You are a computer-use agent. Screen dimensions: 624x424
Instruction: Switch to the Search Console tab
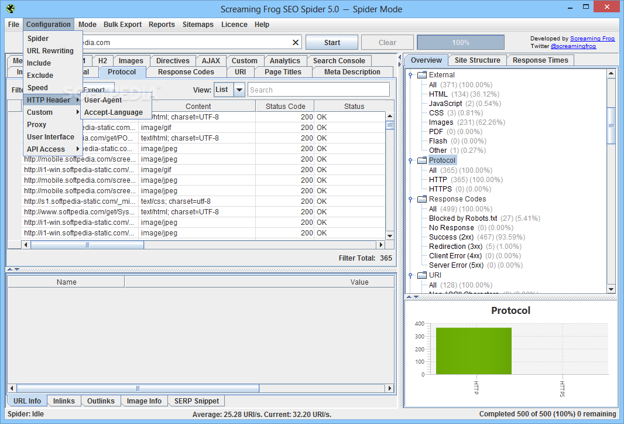(x=339, y=61)
